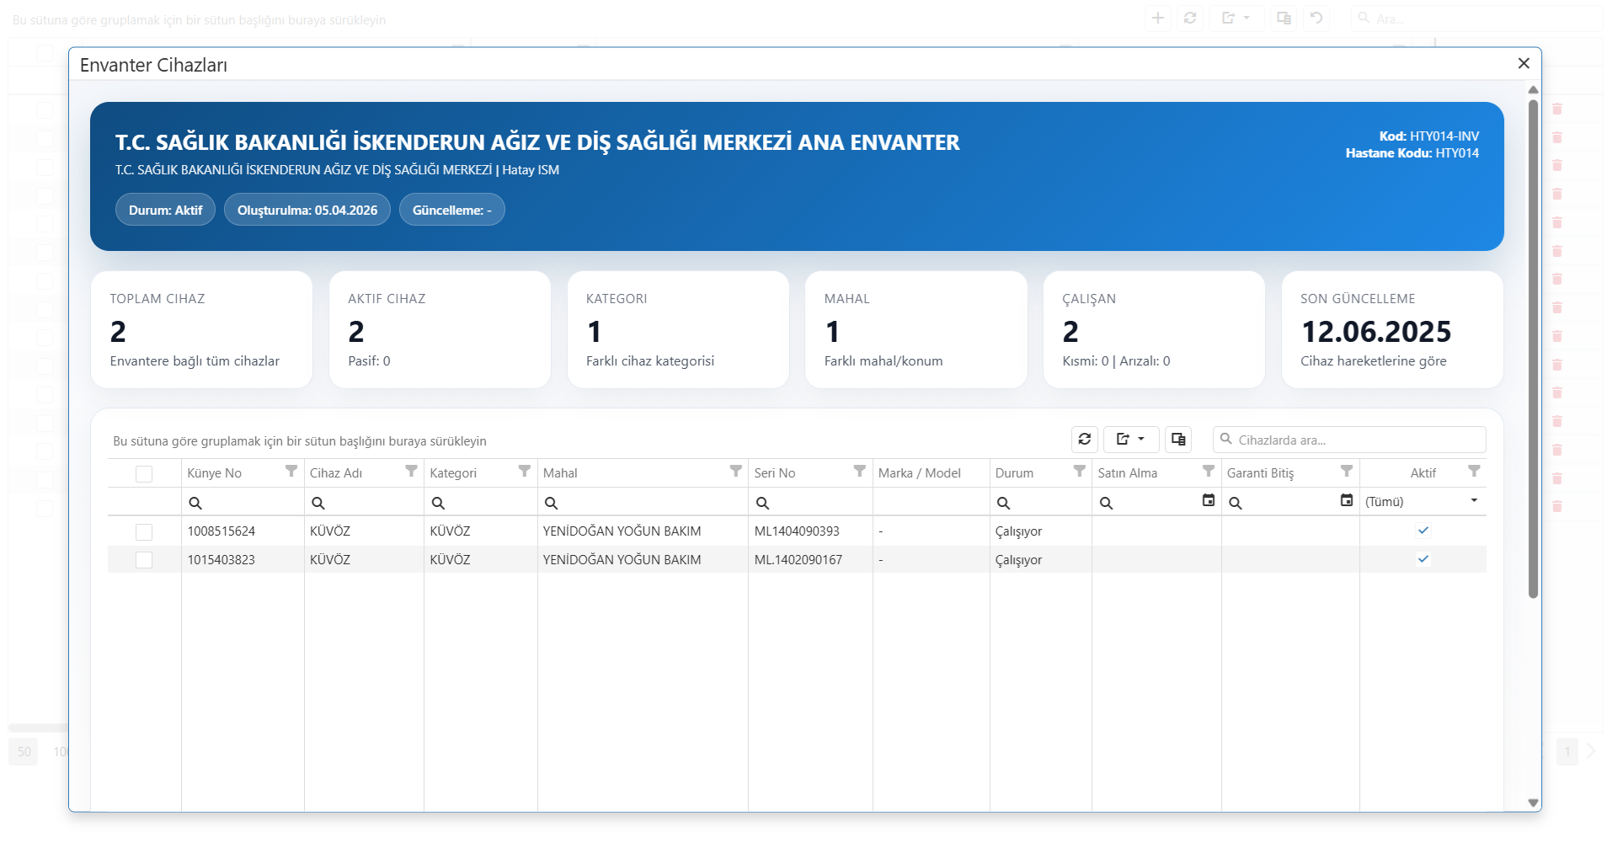Open the column chooser icon in the device grid toolbar

tap(1178, 440)
